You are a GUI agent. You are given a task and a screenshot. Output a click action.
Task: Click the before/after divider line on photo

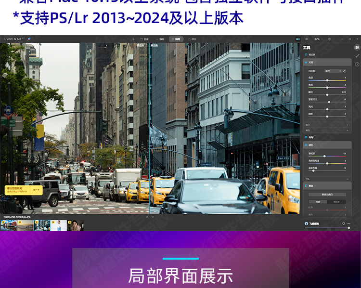tap(150, 128)
